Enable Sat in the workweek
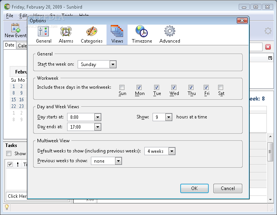Image resolution: width=277 pixels, height=215 pixels. pos(220,87)
